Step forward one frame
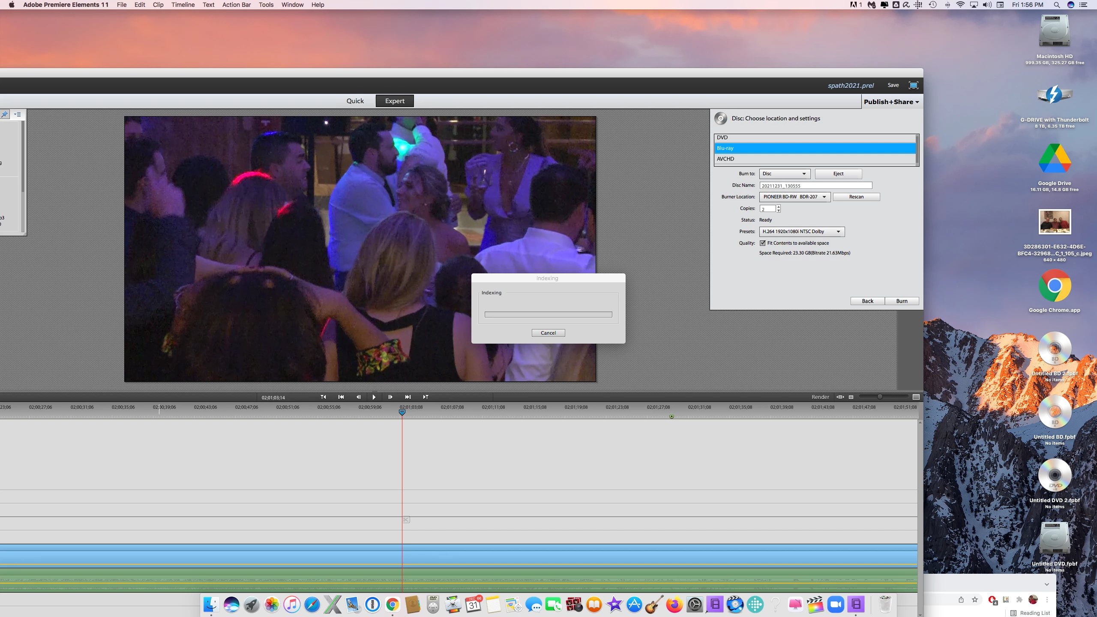1097x617 pixels. (390, 397)
